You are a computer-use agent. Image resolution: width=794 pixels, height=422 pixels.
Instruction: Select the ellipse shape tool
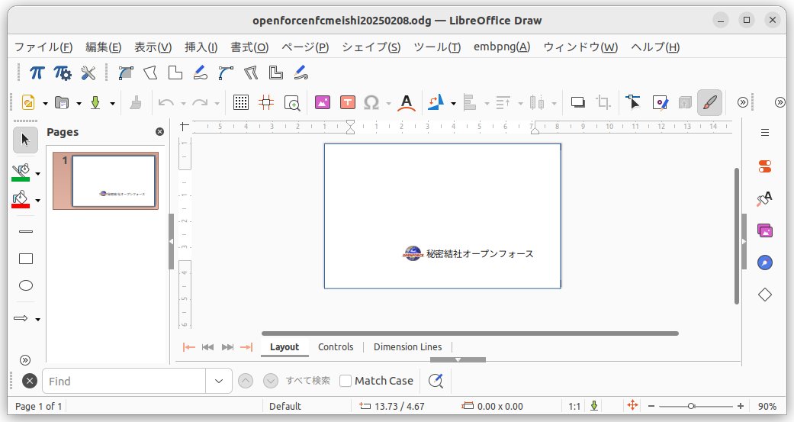(26, 285)
